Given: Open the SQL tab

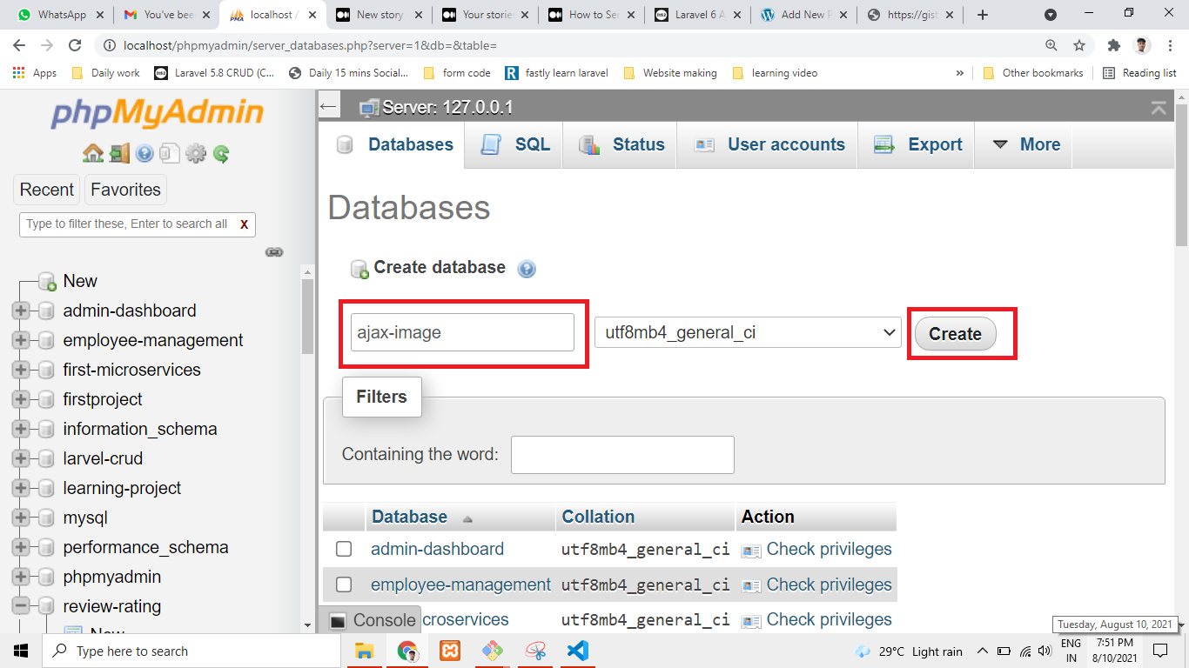Looking at the screenshot, I should [514, 144].
